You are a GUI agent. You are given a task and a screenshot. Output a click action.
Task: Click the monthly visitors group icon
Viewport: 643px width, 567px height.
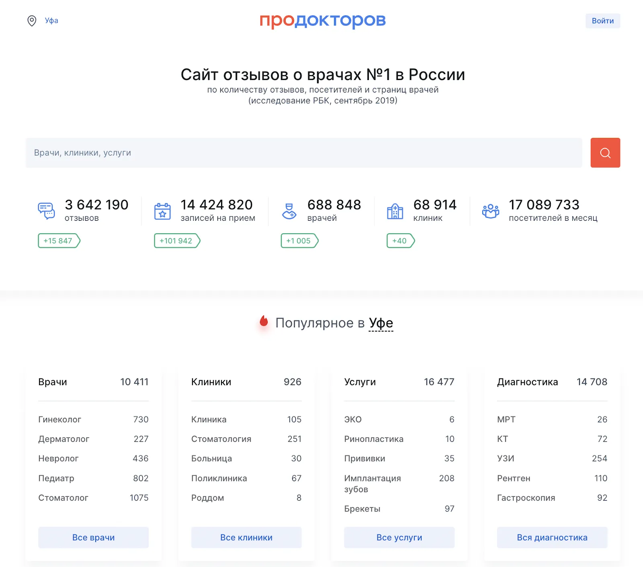coord(491,211)
